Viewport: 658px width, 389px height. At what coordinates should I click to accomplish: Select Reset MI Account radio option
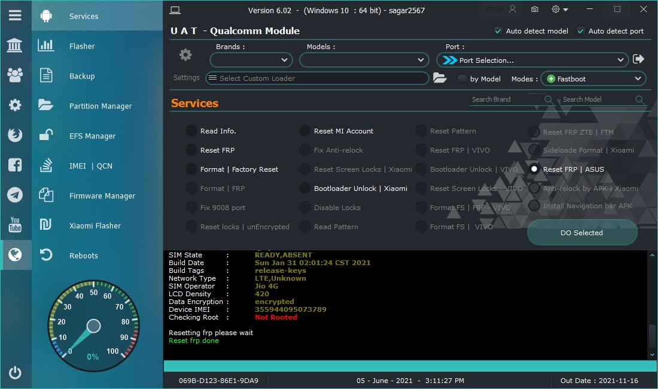point(305,131)
